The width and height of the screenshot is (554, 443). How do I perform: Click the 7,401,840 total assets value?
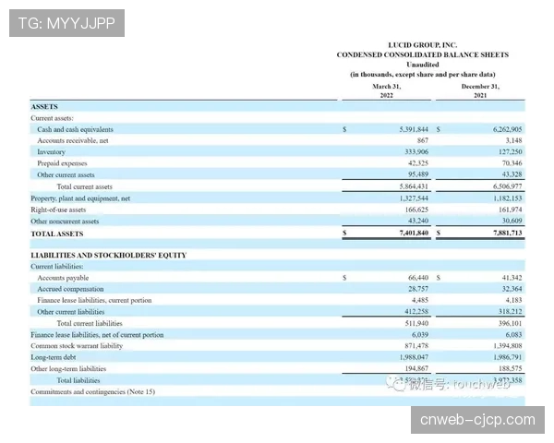409,233
